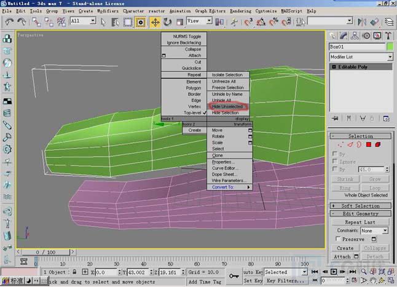Activate the Select and Scale tool
Viewport: 397px width, 287px height.
point(180,22)
